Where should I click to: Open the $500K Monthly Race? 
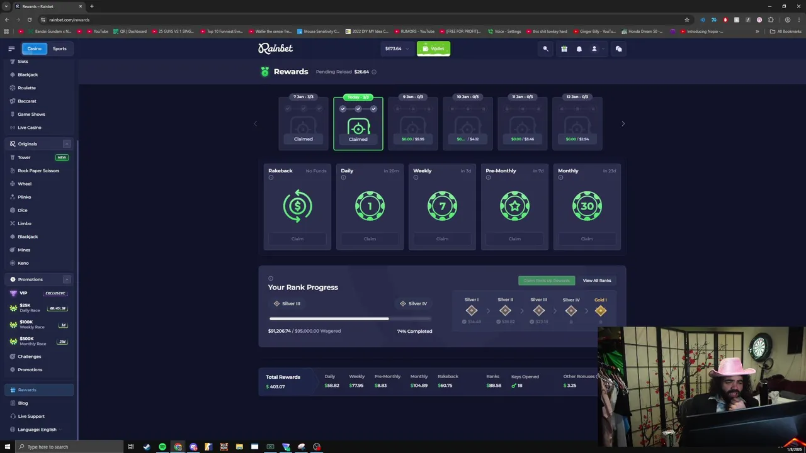tap(38, 341)
